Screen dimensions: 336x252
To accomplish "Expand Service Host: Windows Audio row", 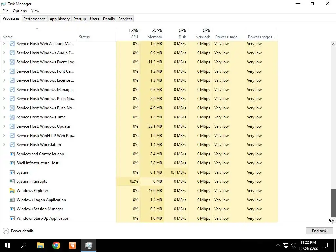I will tap(4, 53).
